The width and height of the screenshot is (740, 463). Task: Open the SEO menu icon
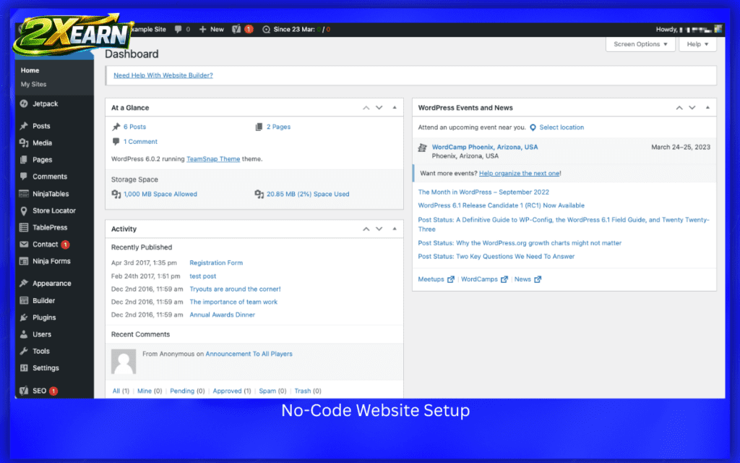coord(23,390)
